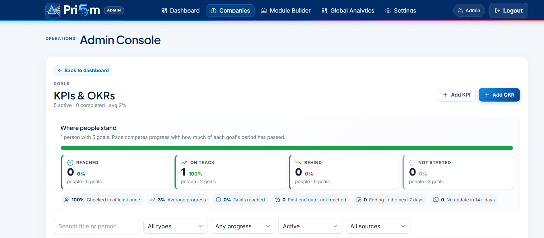
Task: Log out with the Logout button
Action: tap(509, 10)
